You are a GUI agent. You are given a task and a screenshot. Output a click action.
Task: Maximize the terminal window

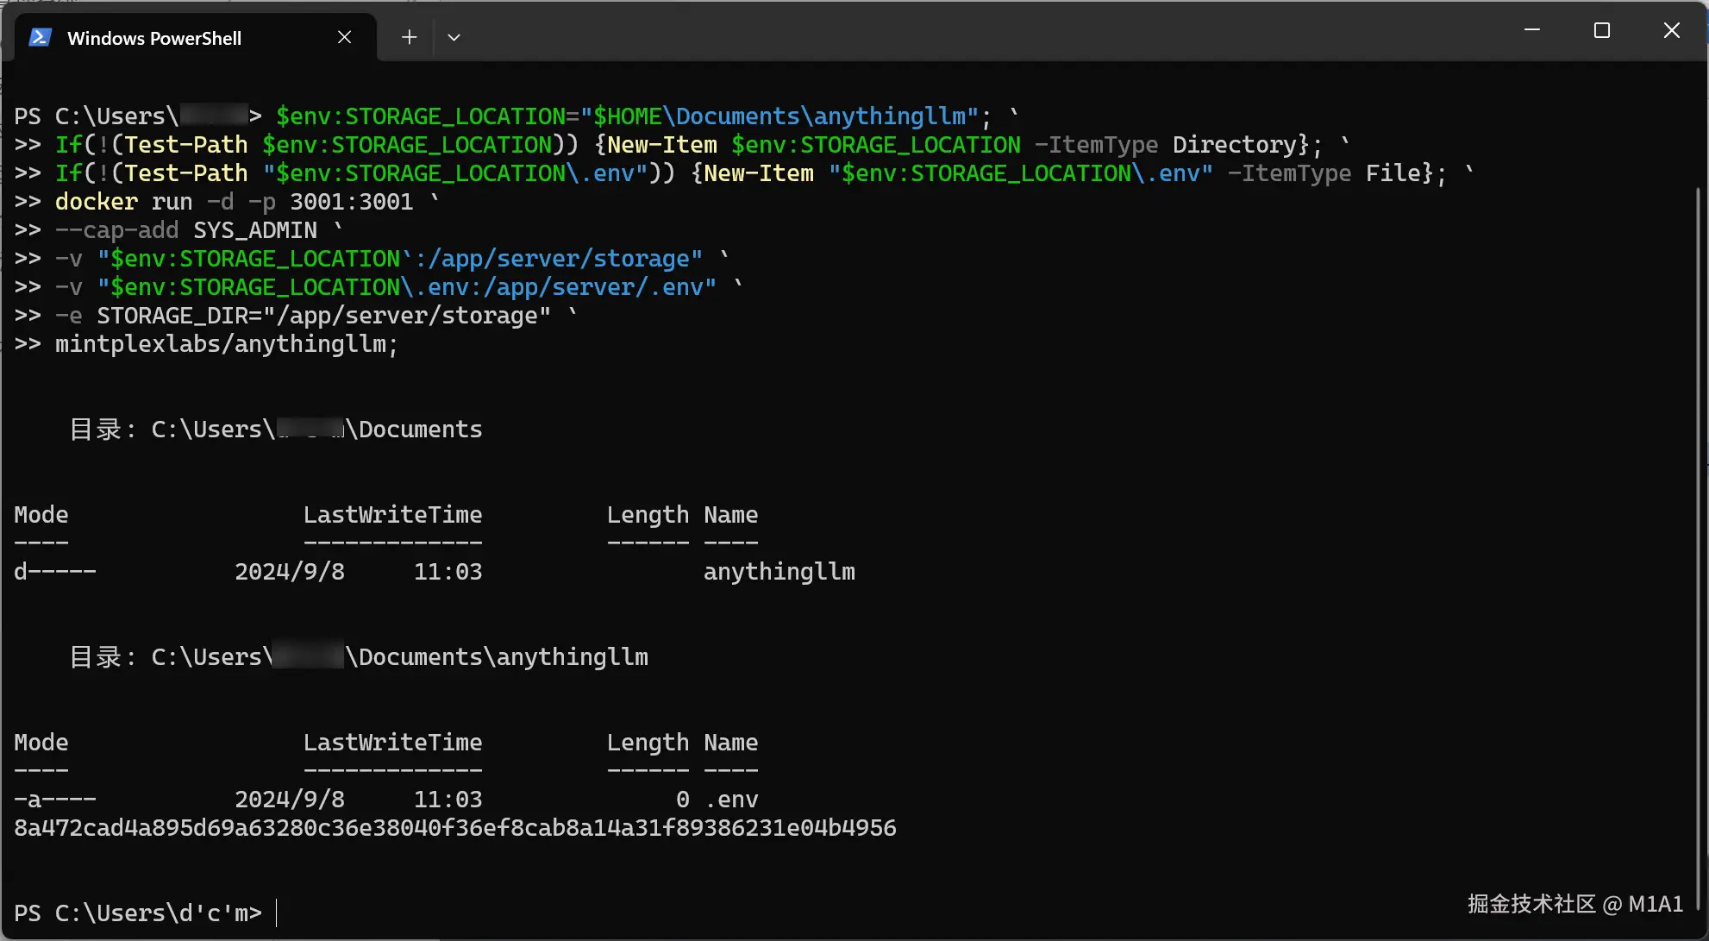tap(1601, 30)
